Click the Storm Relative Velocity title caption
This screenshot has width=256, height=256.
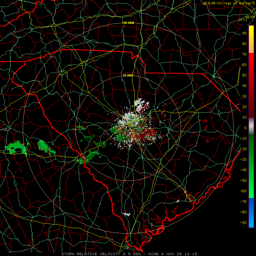click(x=129, y=254)
